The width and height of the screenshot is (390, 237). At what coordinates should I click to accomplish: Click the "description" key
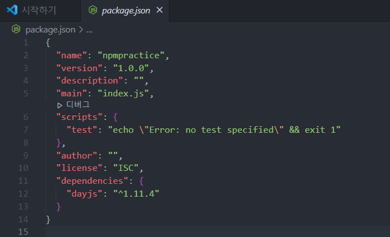[90, 81]
